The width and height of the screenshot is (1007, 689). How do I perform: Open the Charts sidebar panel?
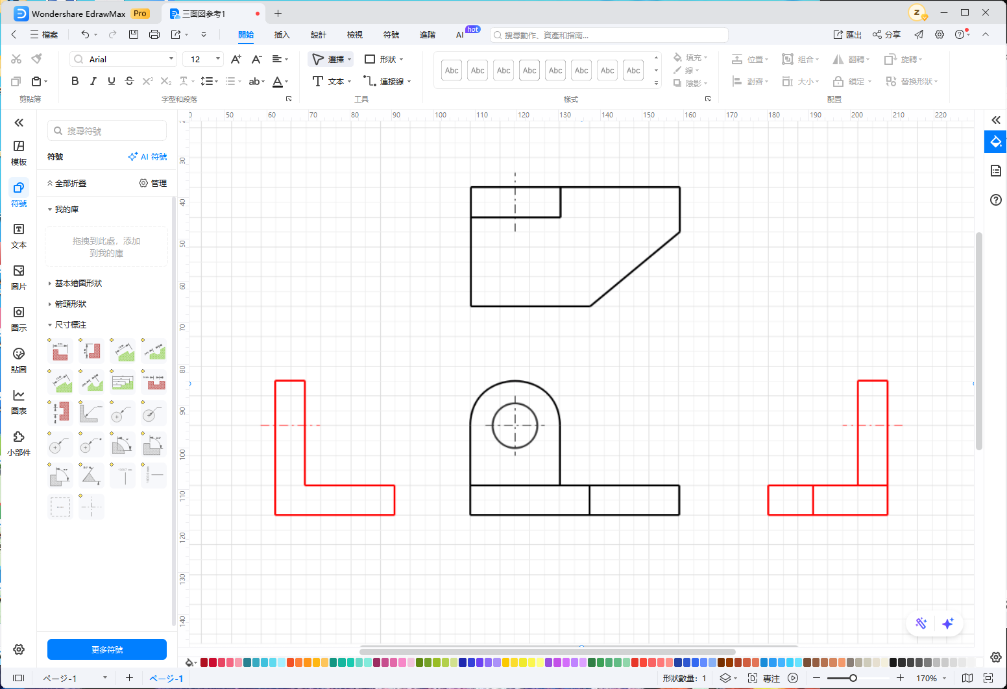click(x=19, y=402)
